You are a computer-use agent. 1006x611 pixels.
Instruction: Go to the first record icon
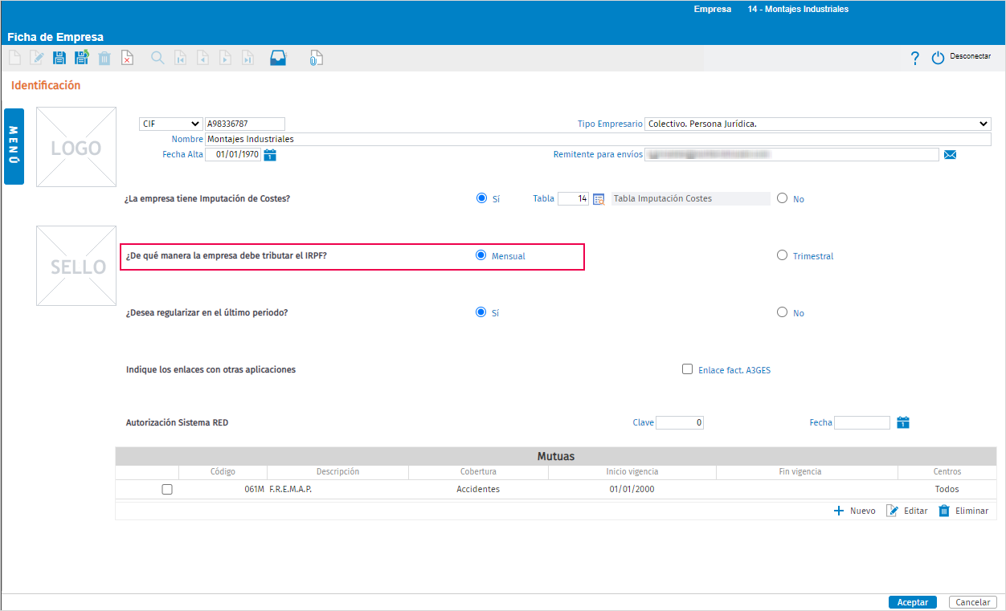click(181, 58)
